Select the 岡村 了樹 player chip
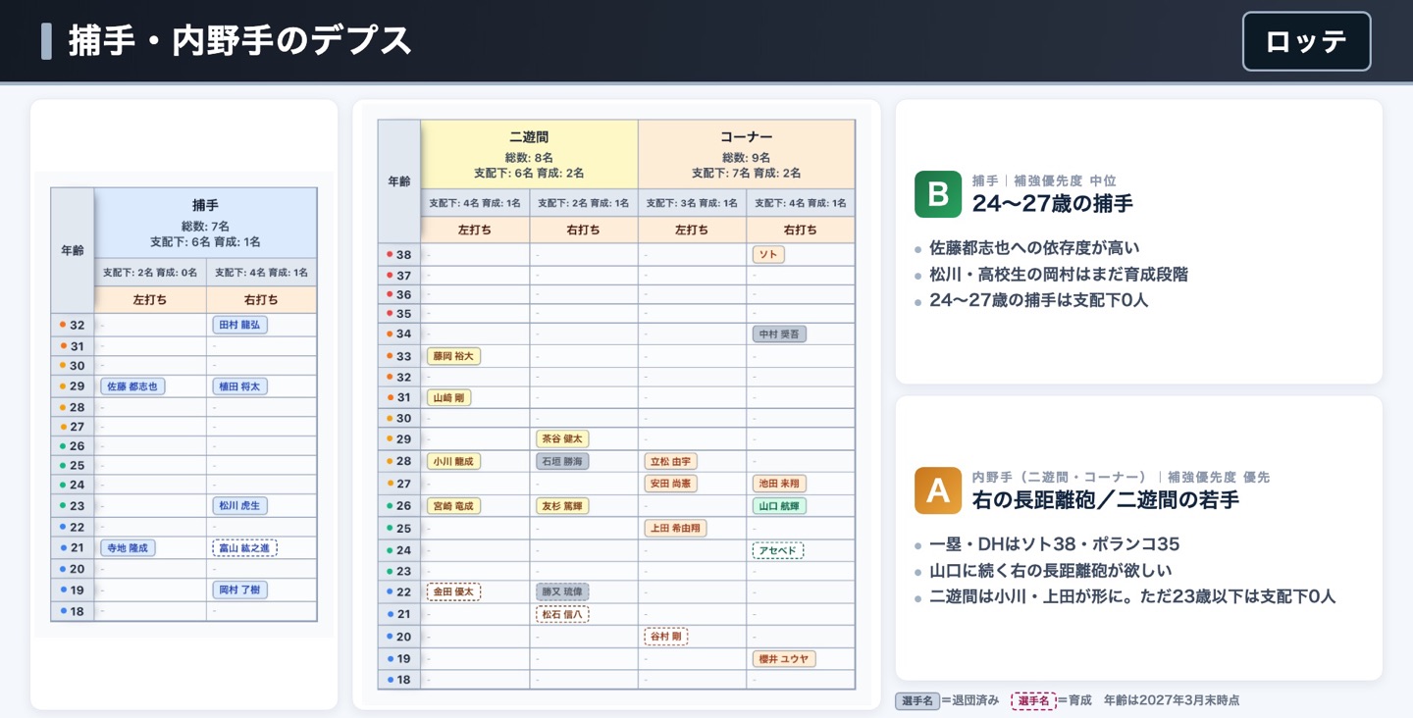 (x=239, y=590)
